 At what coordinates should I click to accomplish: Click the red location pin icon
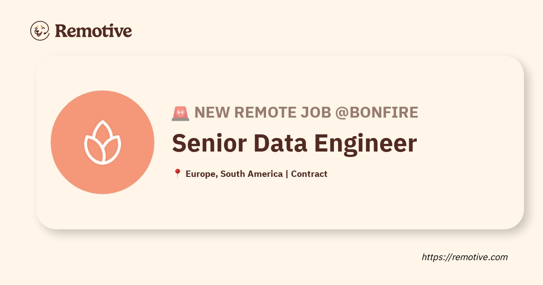(x=177, y=174)
